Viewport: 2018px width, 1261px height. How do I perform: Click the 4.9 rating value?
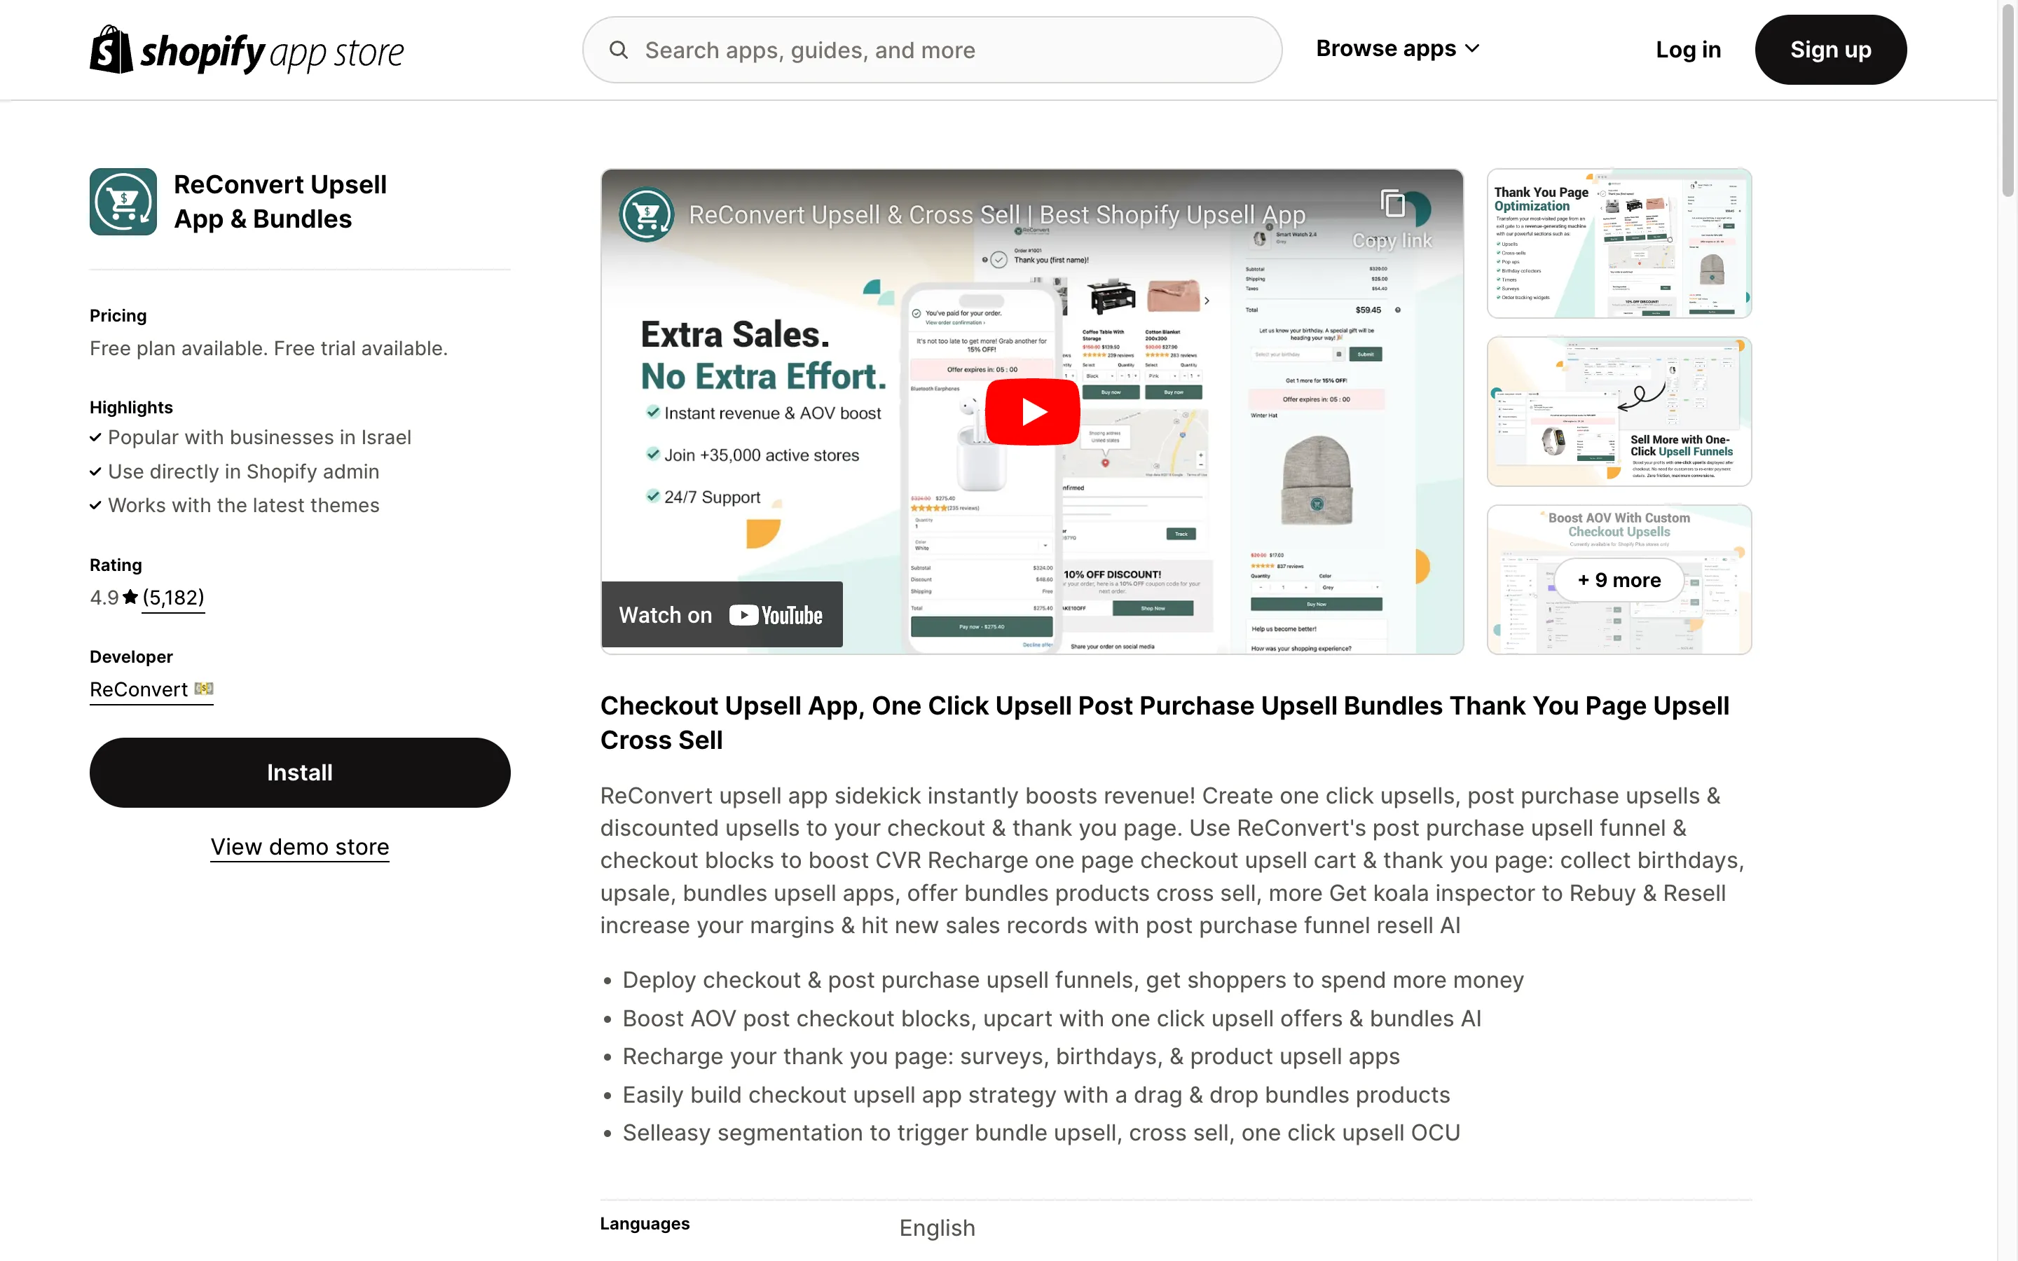104,597
